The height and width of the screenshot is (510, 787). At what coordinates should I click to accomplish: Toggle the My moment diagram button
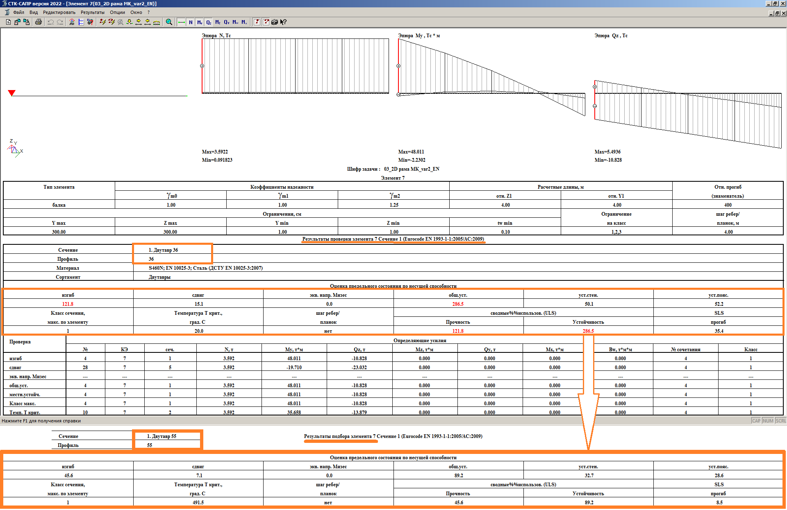(200, 22)
